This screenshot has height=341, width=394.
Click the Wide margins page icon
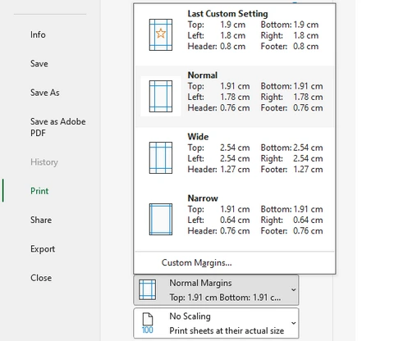click(x=161, y=157)
